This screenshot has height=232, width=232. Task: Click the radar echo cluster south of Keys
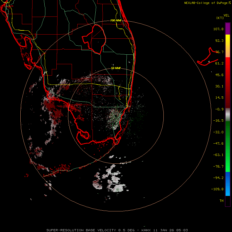coord(110,178)
